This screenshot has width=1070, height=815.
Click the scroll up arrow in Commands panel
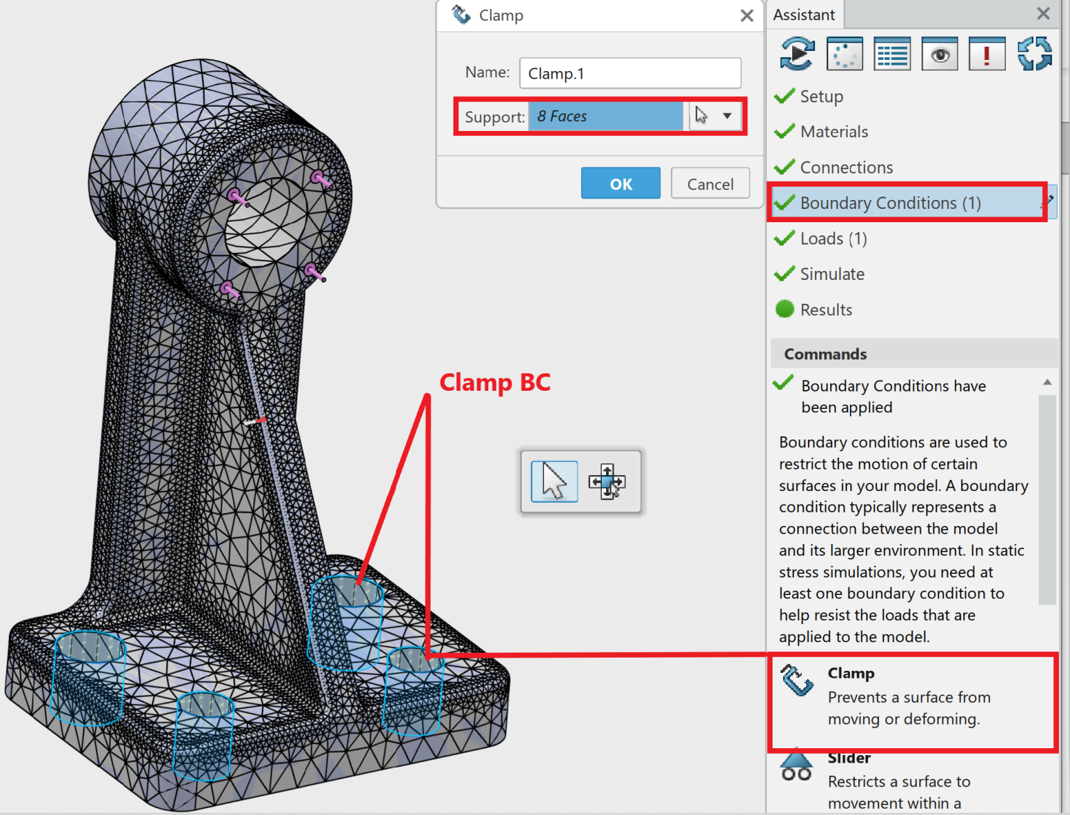(1047, 382)
